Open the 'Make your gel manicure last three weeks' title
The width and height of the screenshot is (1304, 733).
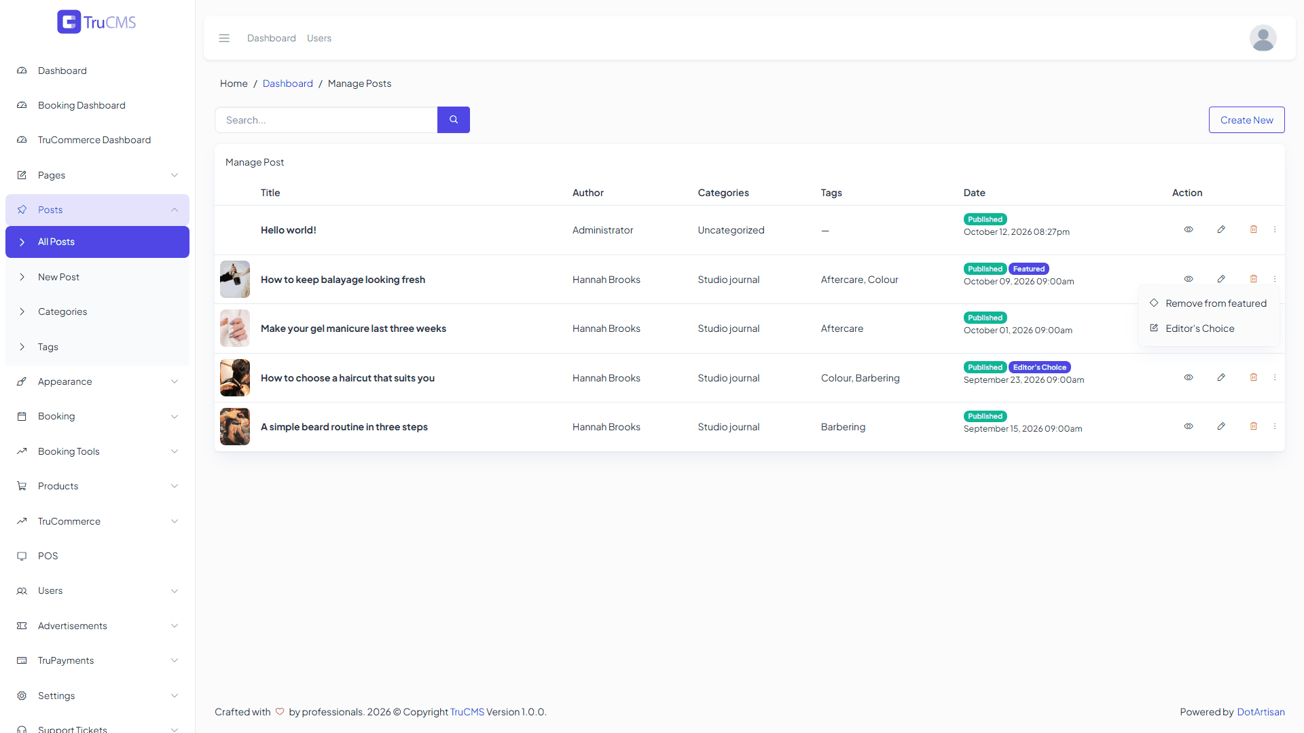pyautogui.click(x=353, y=328)
